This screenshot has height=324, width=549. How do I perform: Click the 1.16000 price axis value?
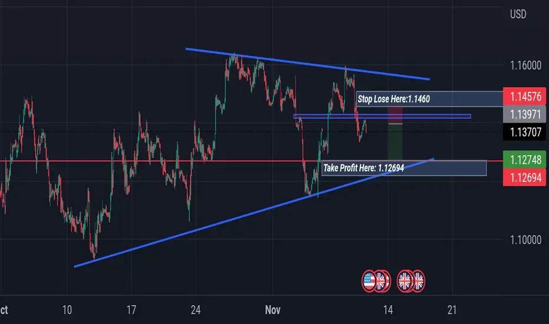525,65
